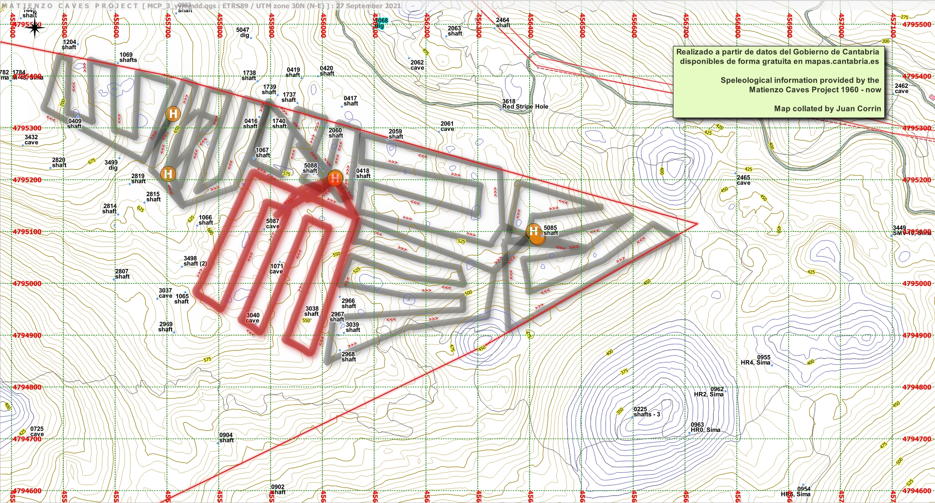The width and height of the screenshot is (935, 503).
Task: Select the 2807 shaft label
Action: (x=122, y=274)
